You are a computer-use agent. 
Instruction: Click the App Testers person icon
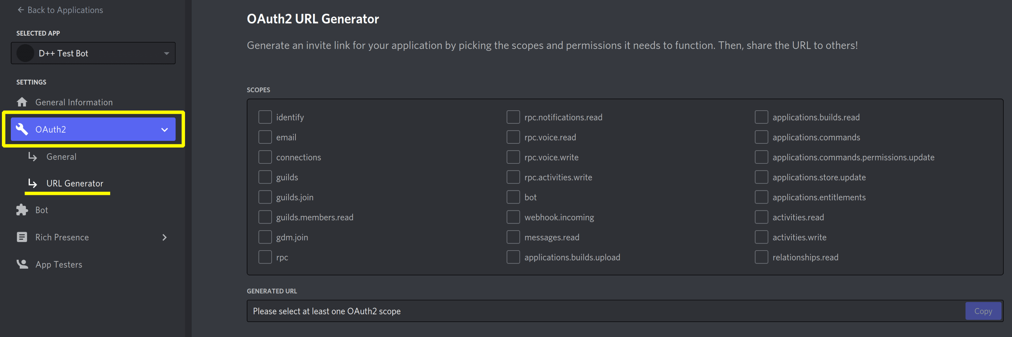point(22,264)
